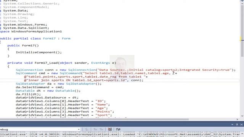Click the Output panel auto-hide pin
Viewport: 244px width, 137px height.
237,124
